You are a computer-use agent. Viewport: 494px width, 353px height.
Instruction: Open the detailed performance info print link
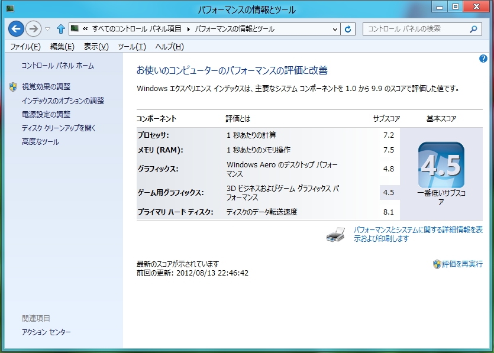point(418,234)
